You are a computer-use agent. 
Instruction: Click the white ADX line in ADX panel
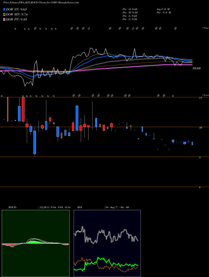pos(106,235)
